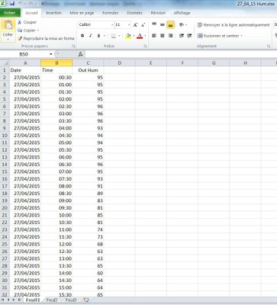Open the Calibri font name dropdown
The width and height of the screenshot is (277, 305).
[112, 25]
